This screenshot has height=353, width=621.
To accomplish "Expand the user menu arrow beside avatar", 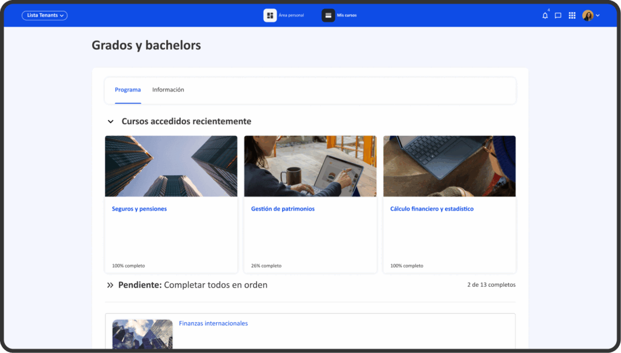I will 598,16.
